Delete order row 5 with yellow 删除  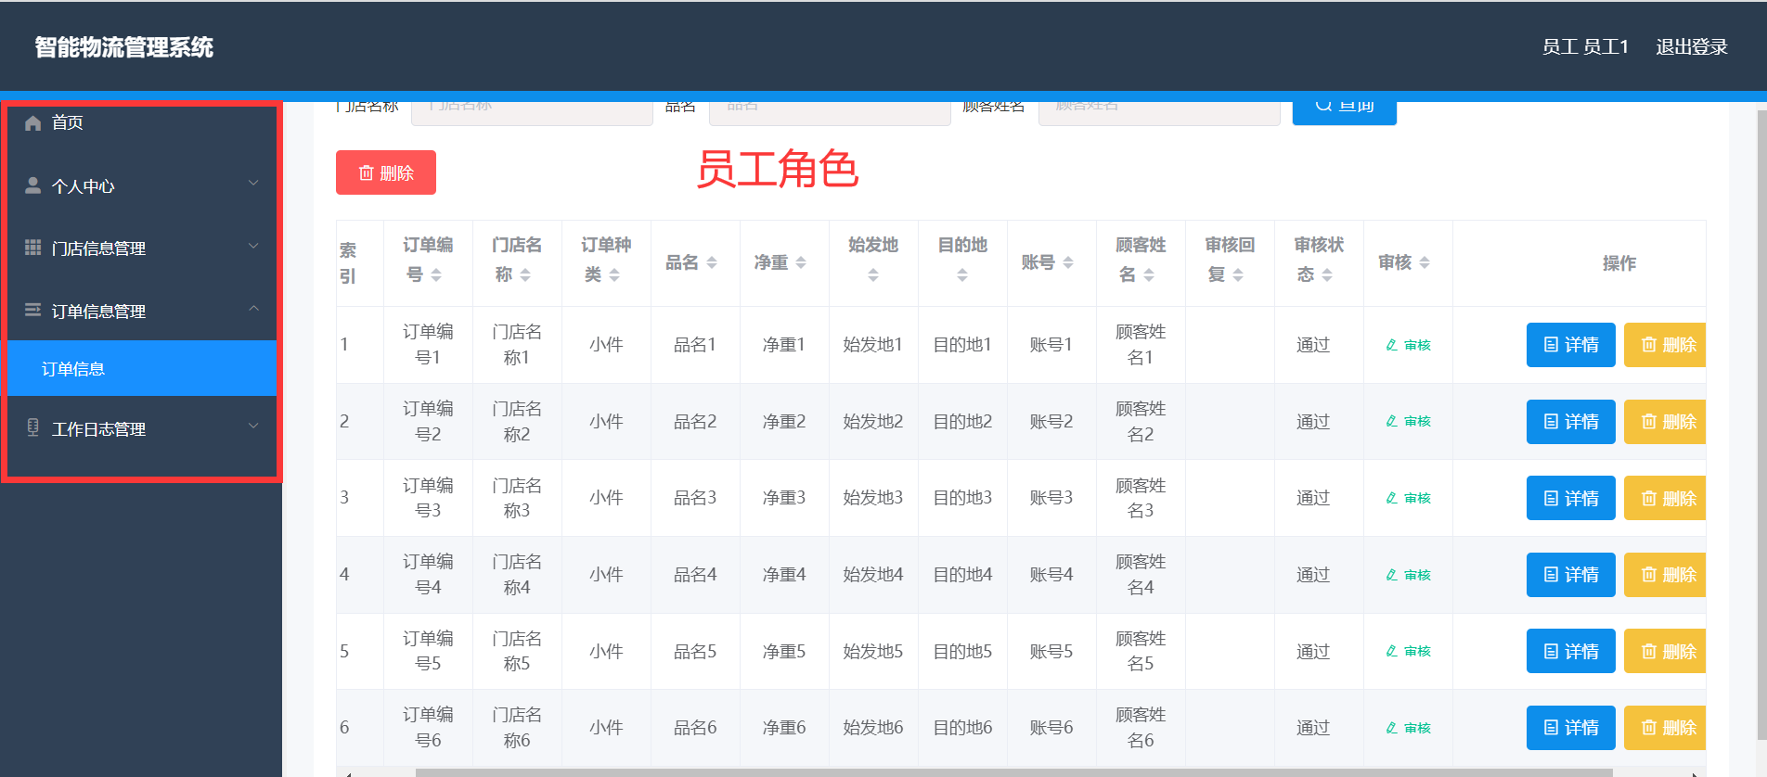(1665, 651)
